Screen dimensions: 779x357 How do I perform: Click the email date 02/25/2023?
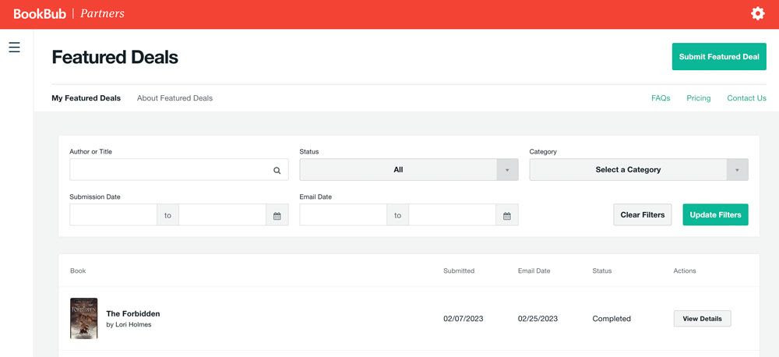point(538,319)
